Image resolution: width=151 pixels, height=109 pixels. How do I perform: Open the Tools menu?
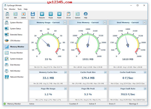click(20, 9)
